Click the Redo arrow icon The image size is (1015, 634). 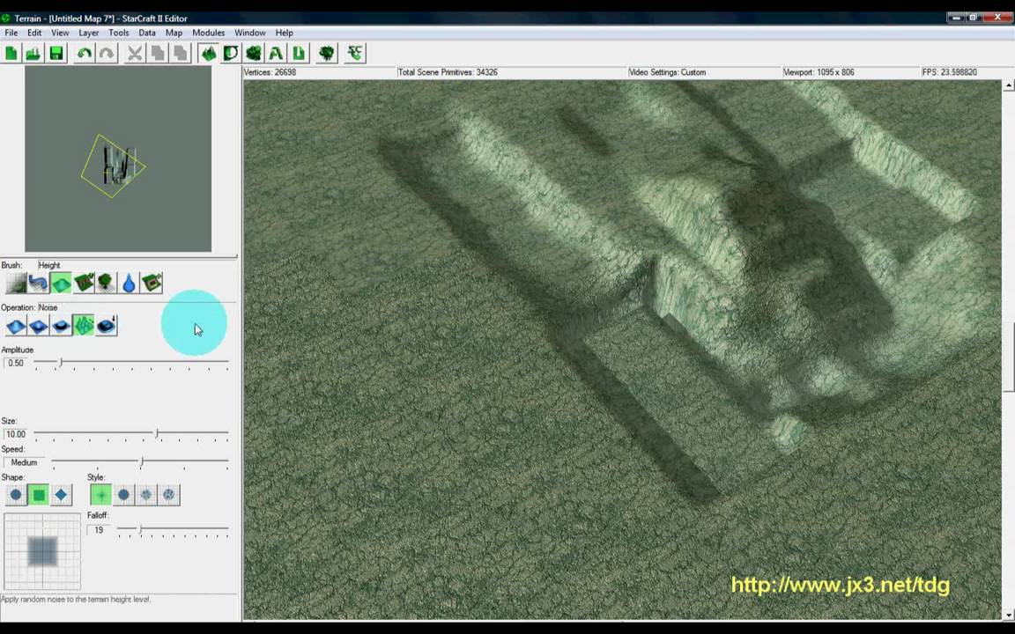(107, 53)
